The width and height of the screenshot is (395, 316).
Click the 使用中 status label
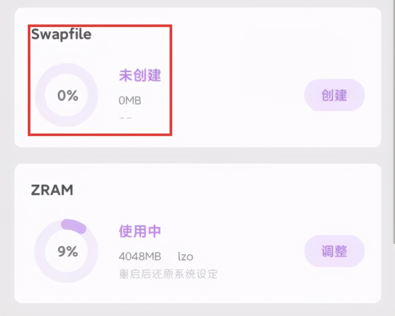[140, 231]
